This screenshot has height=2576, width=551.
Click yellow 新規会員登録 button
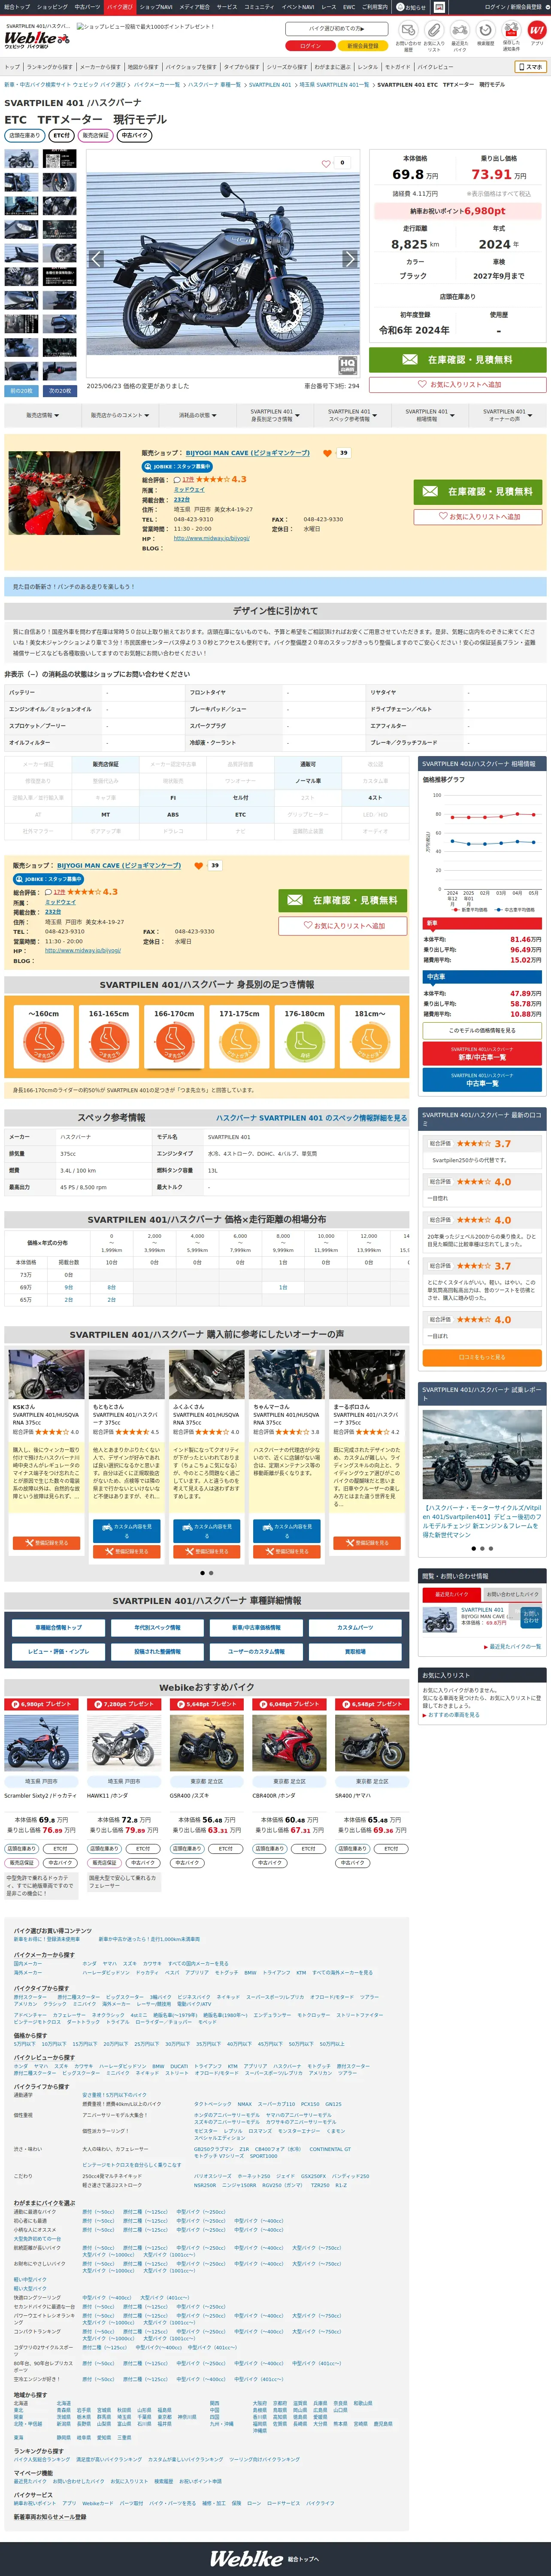click(363, 46)
